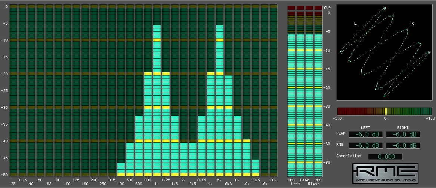Click the PEAK row label
The height and width of the screenshot is (188, 436).
tap(341, 133)
